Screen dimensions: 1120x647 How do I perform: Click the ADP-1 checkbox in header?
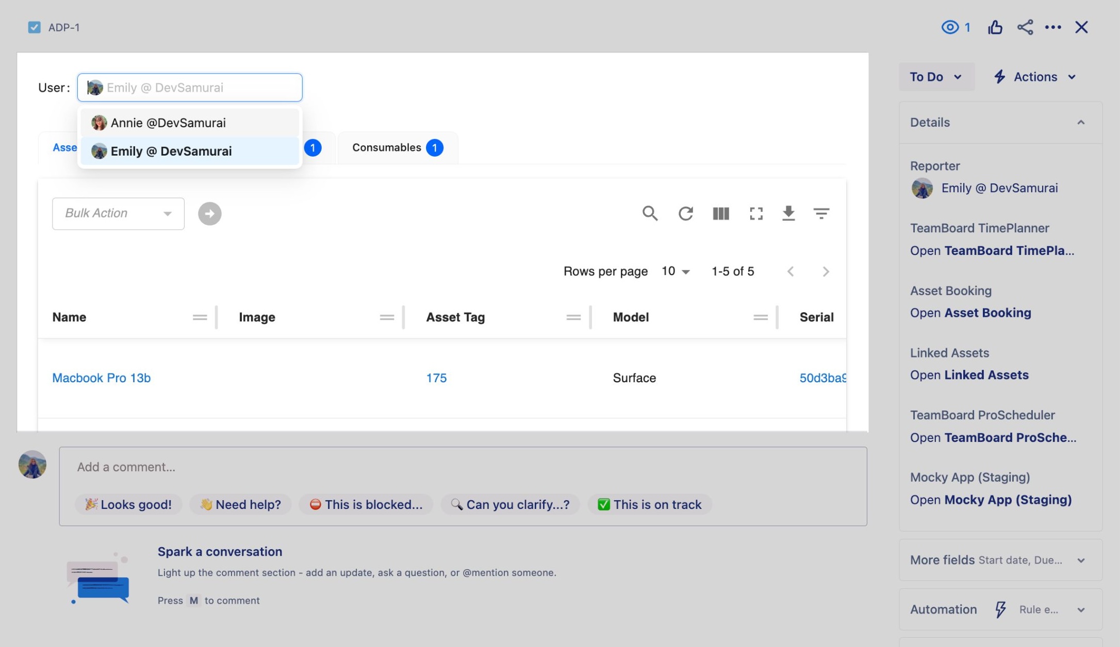point(35,27)
